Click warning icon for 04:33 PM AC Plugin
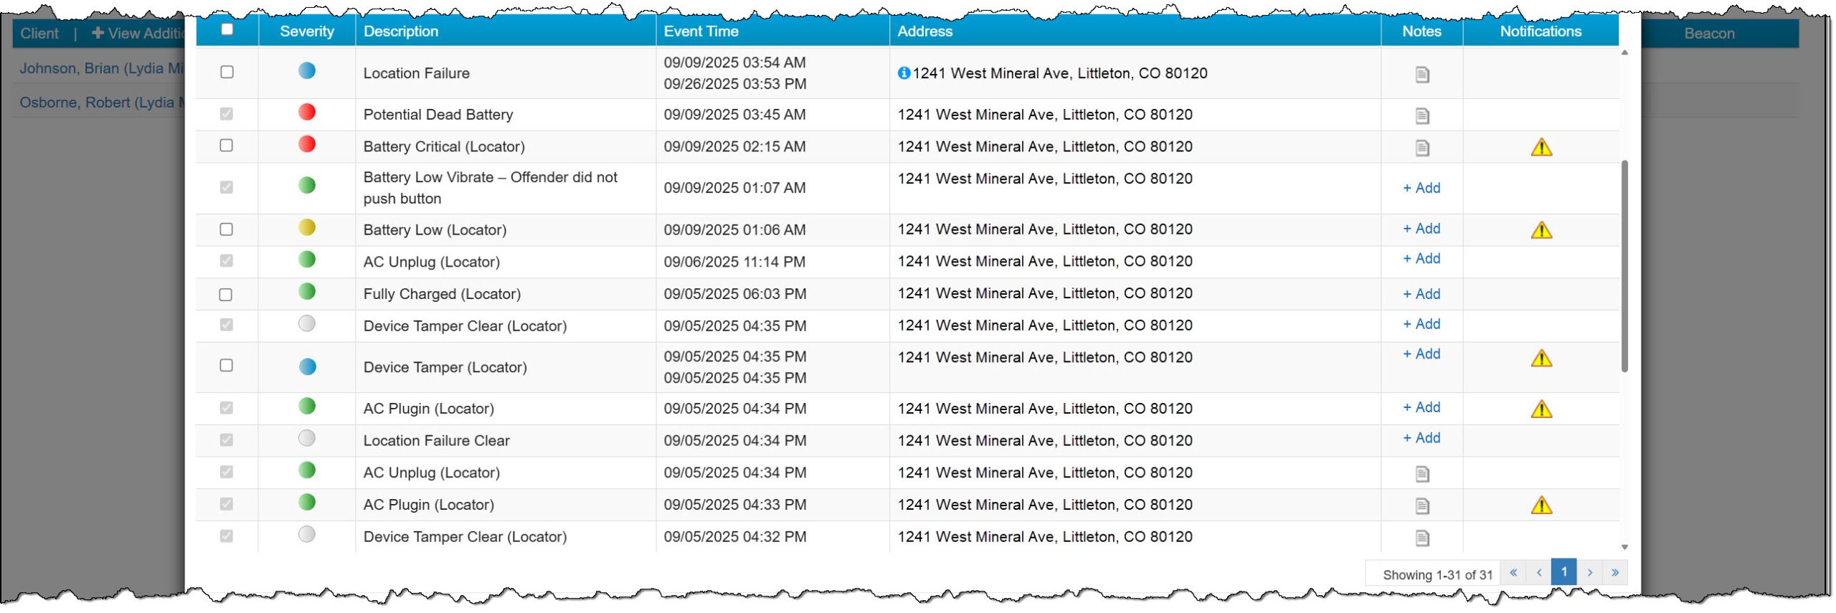This screenshot has height=613, width=1836. (1541, 505)
